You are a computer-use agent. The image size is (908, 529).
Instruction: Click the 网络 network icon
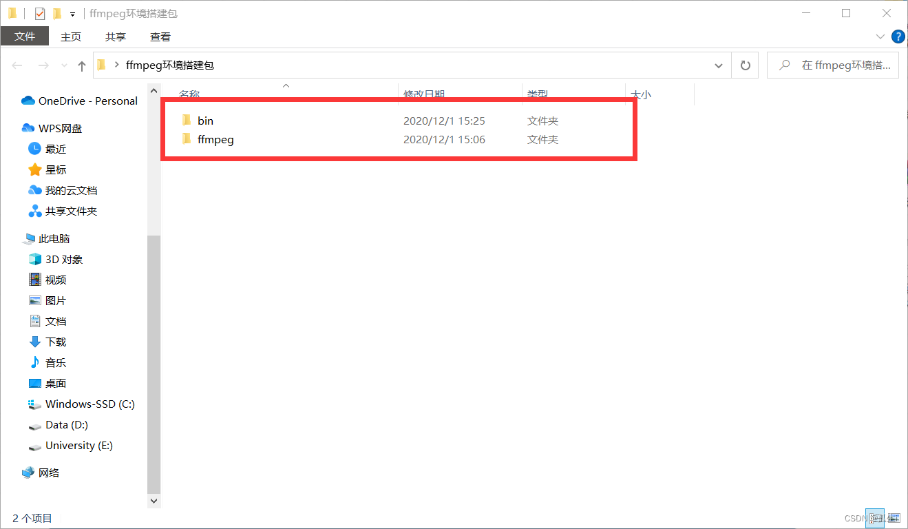pos(28,473)
